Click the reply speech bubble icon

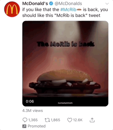coord(25,120)
